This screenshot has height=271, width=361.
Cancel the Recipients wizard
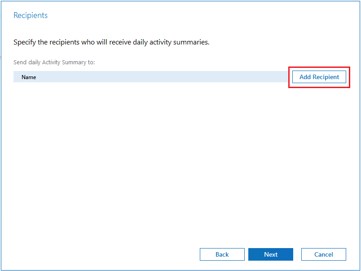pos(323,254)
